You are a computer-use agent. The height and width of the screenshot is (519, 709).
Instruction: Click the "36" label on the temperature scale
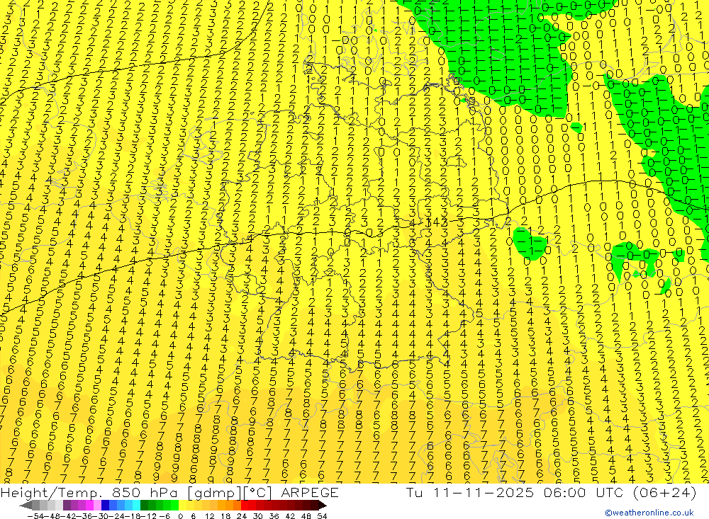(x=274, y=516)
